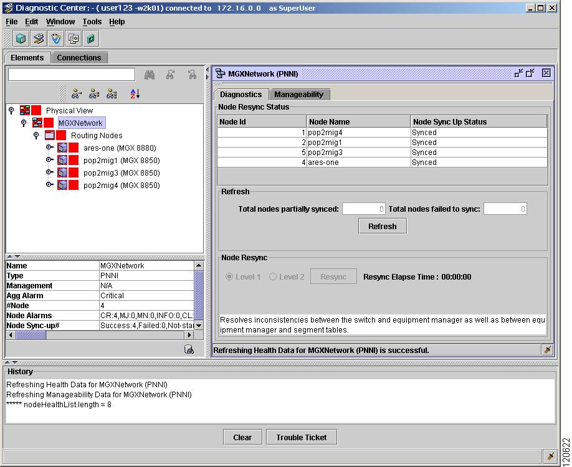Sort tree alphabetically with A-Z icon
Viewport: 572px width, 467px height.
(x=135, y=94)
